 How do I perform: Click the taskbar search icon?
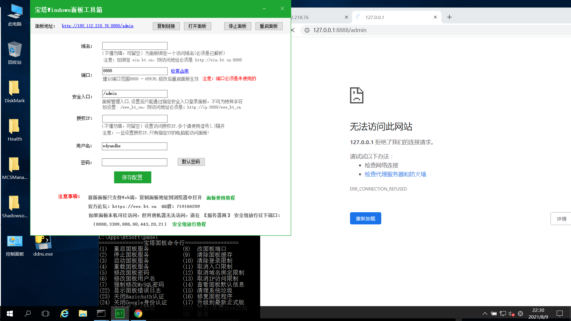[x=28, y=314]
